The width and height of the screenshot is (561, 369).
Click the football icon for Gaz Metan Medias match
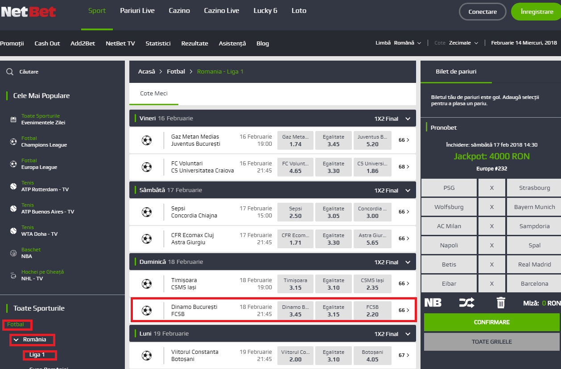point(147,140)
